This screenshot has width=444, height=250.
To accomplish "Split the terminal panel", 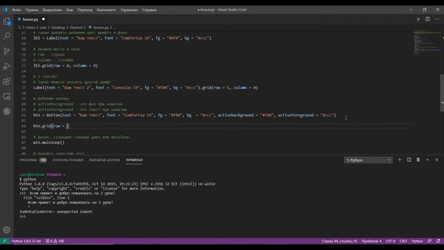I will [409, 160].
